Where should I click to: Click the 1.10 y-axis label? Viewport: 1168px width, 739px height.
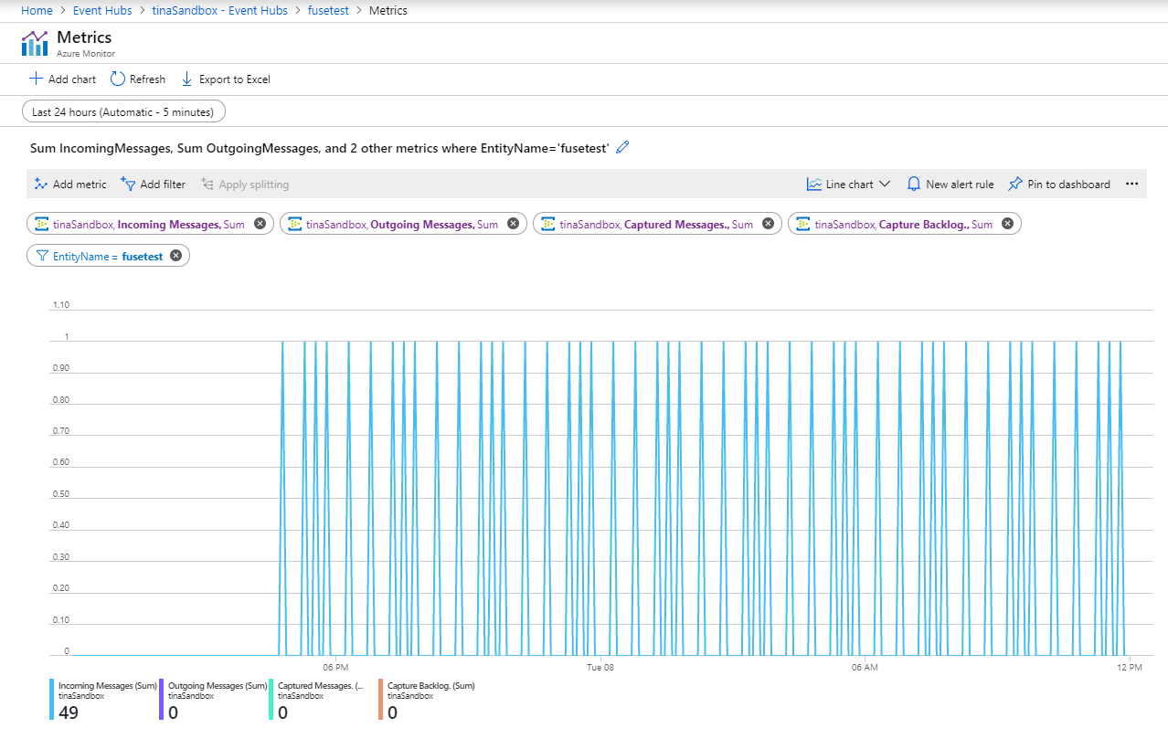(60, 305)
